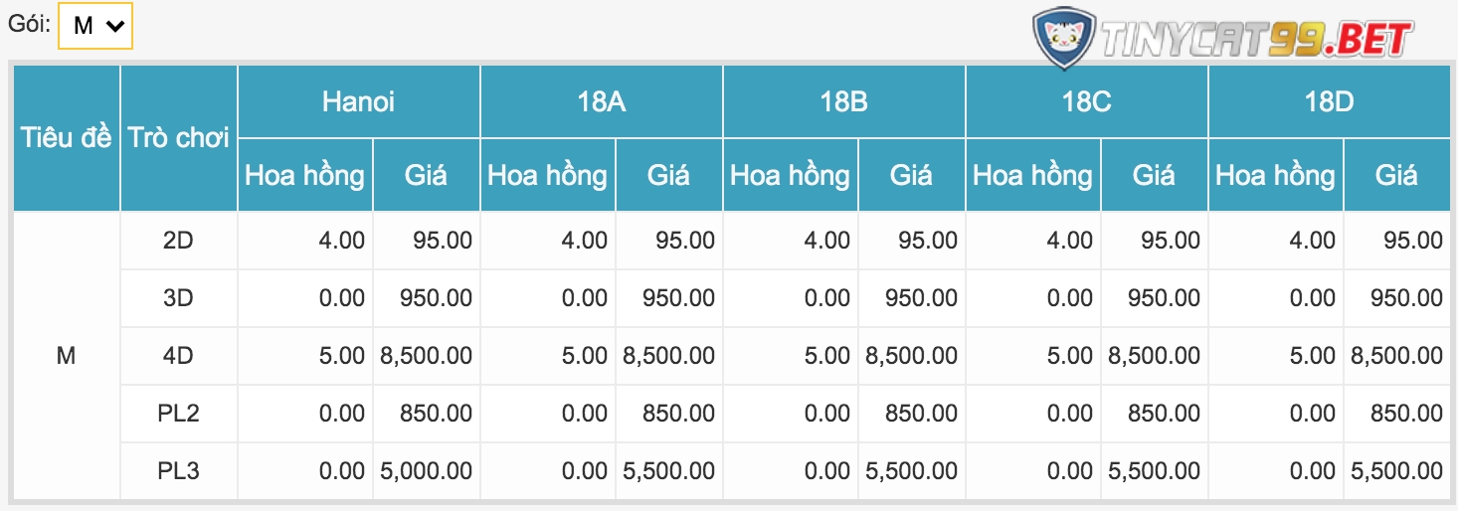
Task: Click the PL2 game row label
Action: point(179,413)
